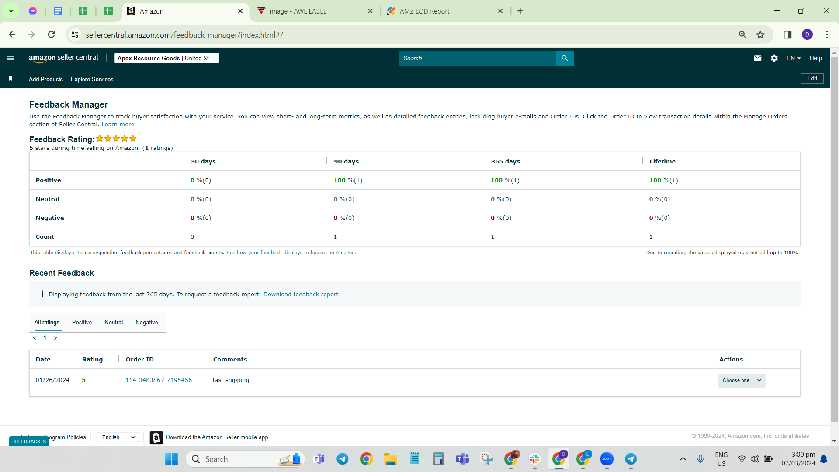Click the 01/26/2024 date cell
Screen dimensions: 839x472
(x=52, y=380)
